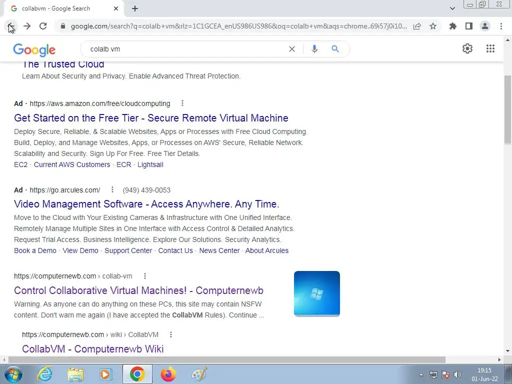Screen dimensions: 512x384
Task: Open new browser tab
Action: click(135, 8)
